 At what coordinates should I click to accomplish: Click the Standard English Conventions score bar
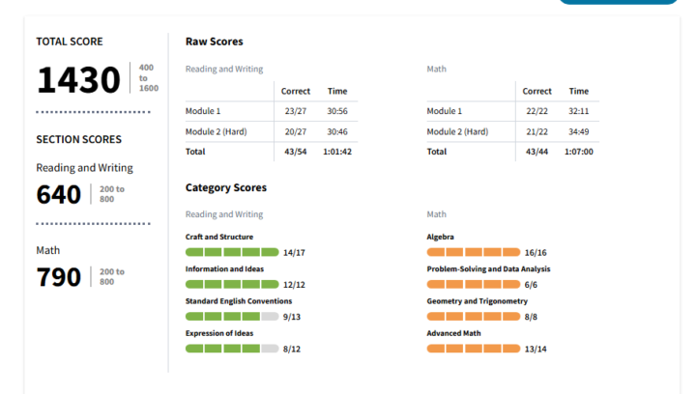click(x=232, y=316)
